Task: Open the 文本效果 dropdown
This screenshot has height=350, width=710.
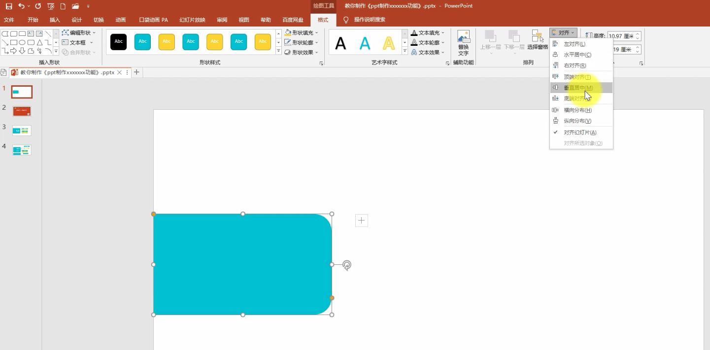Action: click(428, 52)
